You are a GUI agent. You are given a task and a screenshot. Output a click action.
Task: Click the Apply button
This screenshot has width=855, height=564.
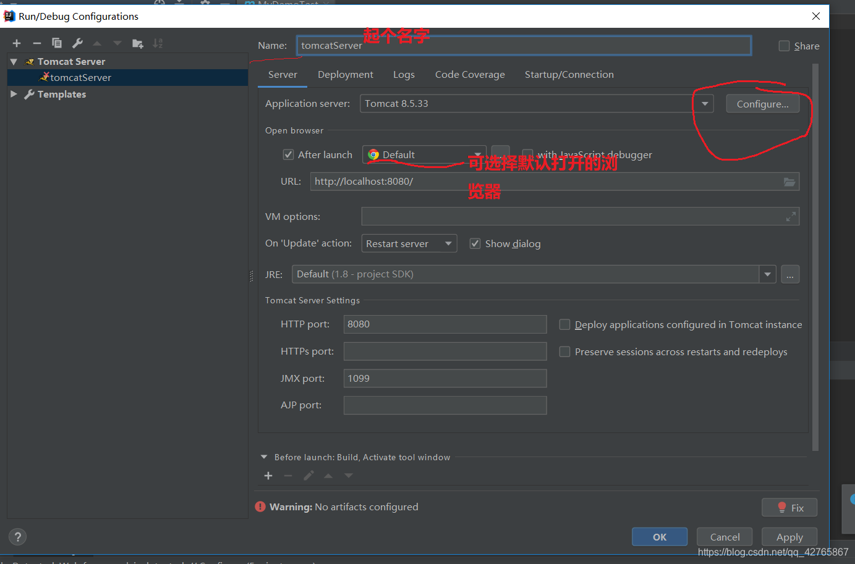pyautogui.click(x=789, y=537)
